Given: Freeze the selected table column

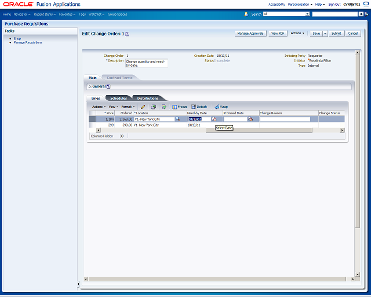Looking at the screenshot, I should point(180,107).
